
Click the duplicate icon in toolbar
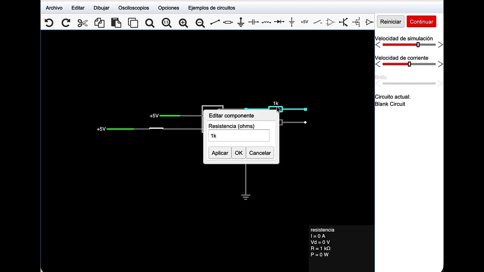click(x=133, y=23)
